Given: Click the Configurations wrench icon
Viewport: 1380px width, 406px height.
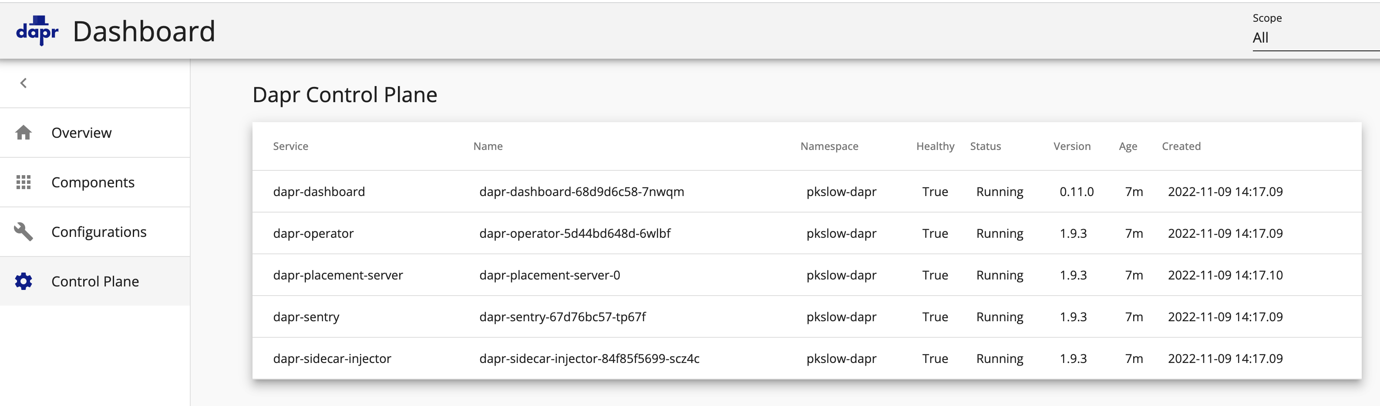Looking at the screenshot, I should pos(24,232).
